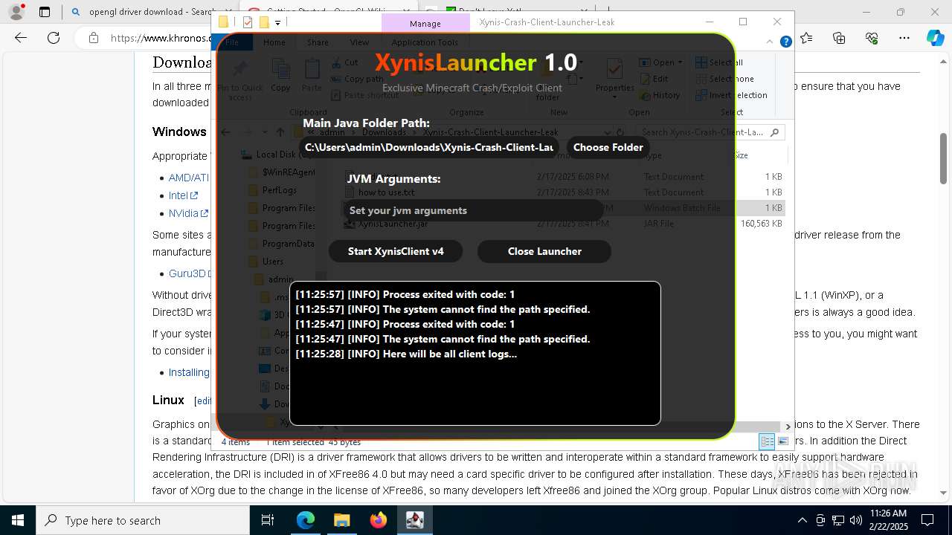This screenshot has width=952, height=535.
Task: Click the Explorer search magnifier icon
Action: coord(774,132)
